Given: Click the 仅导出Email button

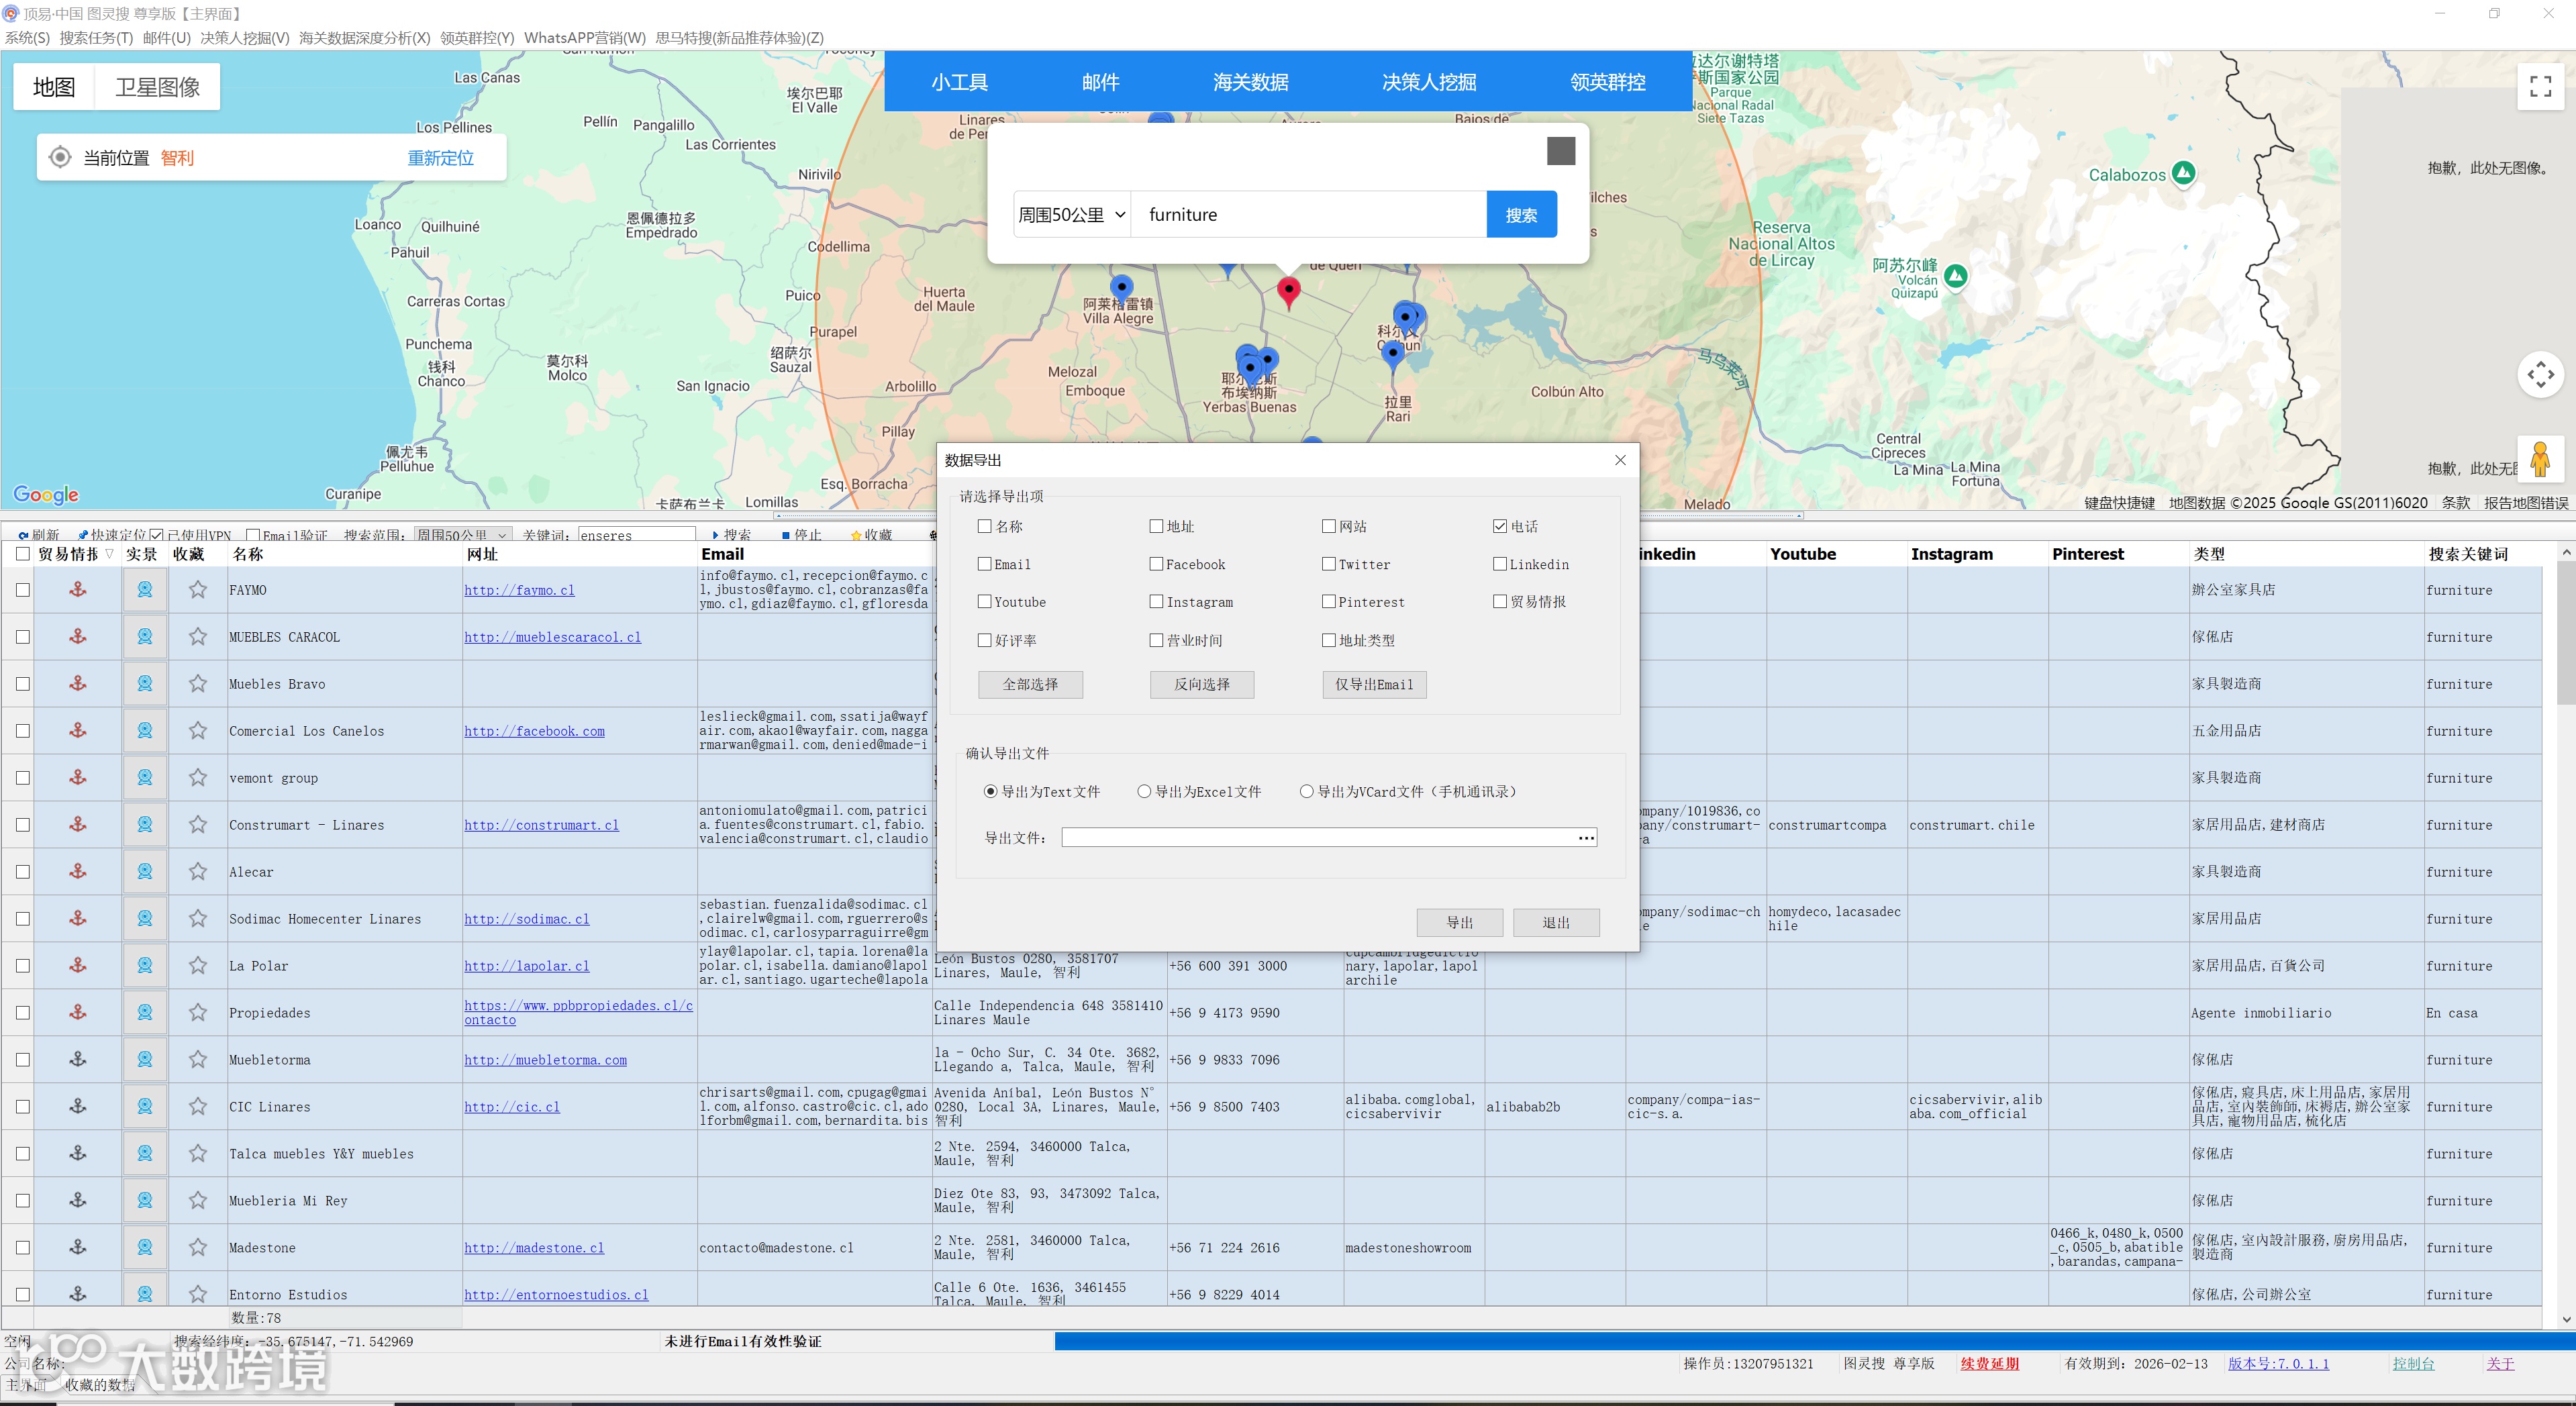Looking at the screenshot, I should coord(1374,684).
